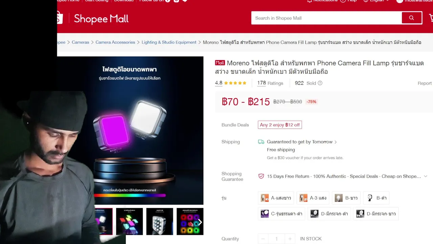The image size is (433, 244).
Task: Open the Instagram follow icon
Action: click(x=176, y=1)
